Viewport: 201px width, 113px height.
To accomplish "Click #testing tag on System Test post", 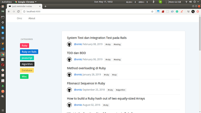I will pos(117,44).
